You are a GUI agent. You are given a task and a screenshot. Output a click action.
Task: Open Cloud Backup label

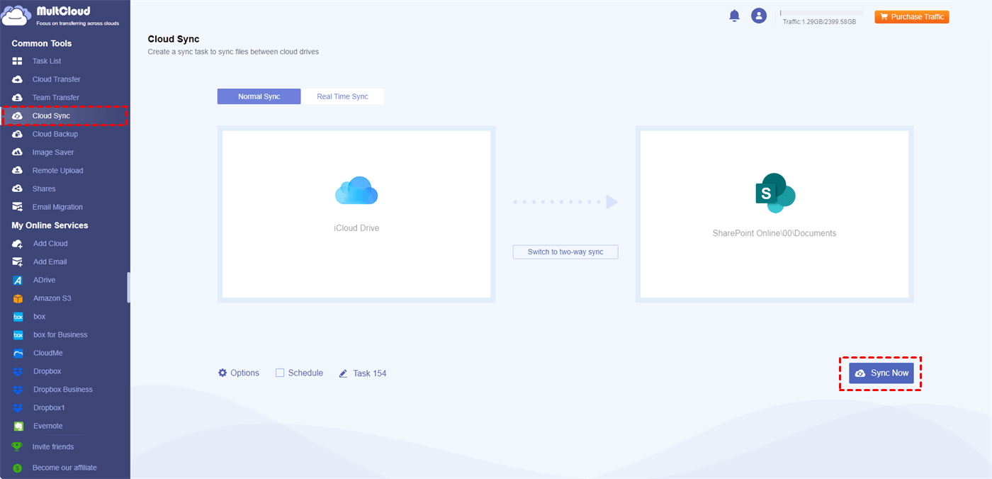click(55, 134)
